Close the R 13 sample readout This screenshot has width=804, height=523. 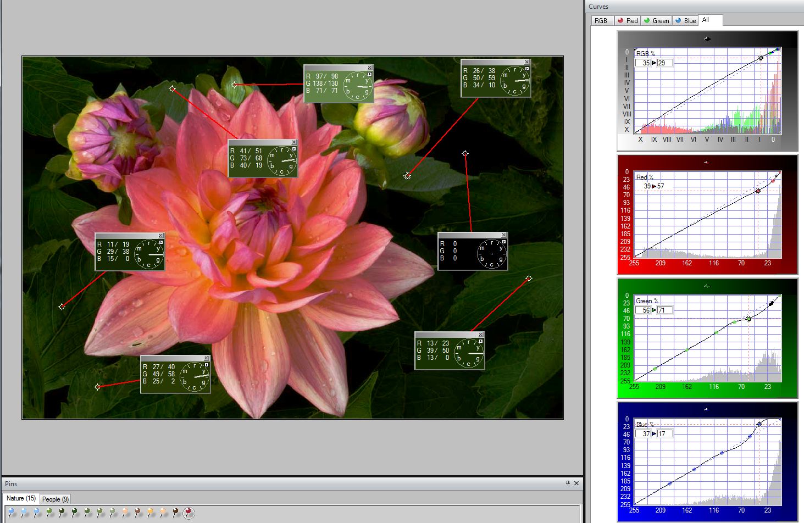480,334
